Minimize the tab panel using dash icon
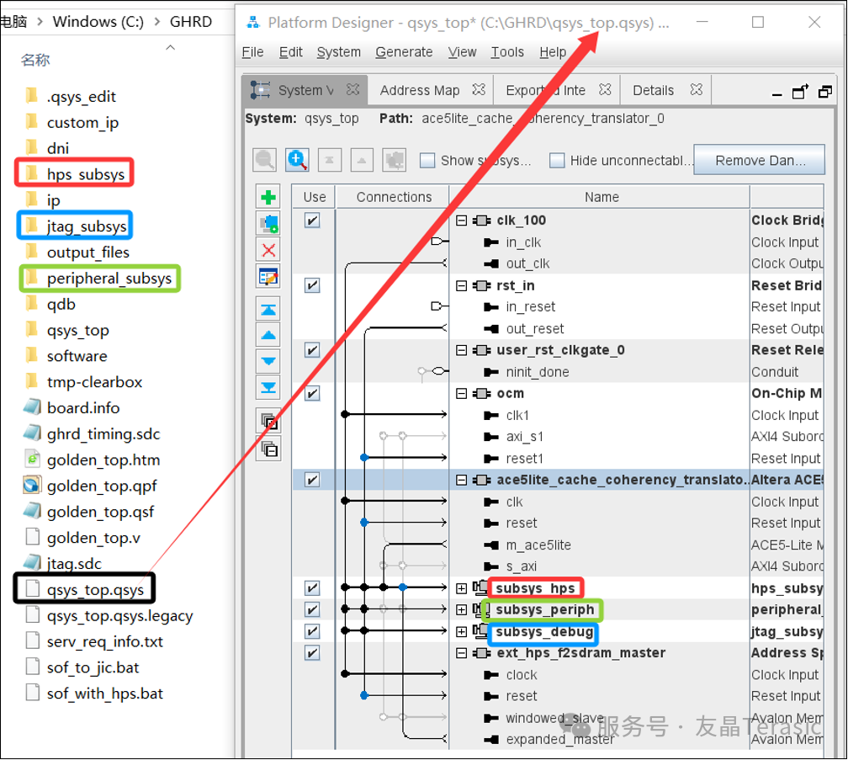Screen dimensions: 848x760 pyautogui.click(x=777, y=93)
